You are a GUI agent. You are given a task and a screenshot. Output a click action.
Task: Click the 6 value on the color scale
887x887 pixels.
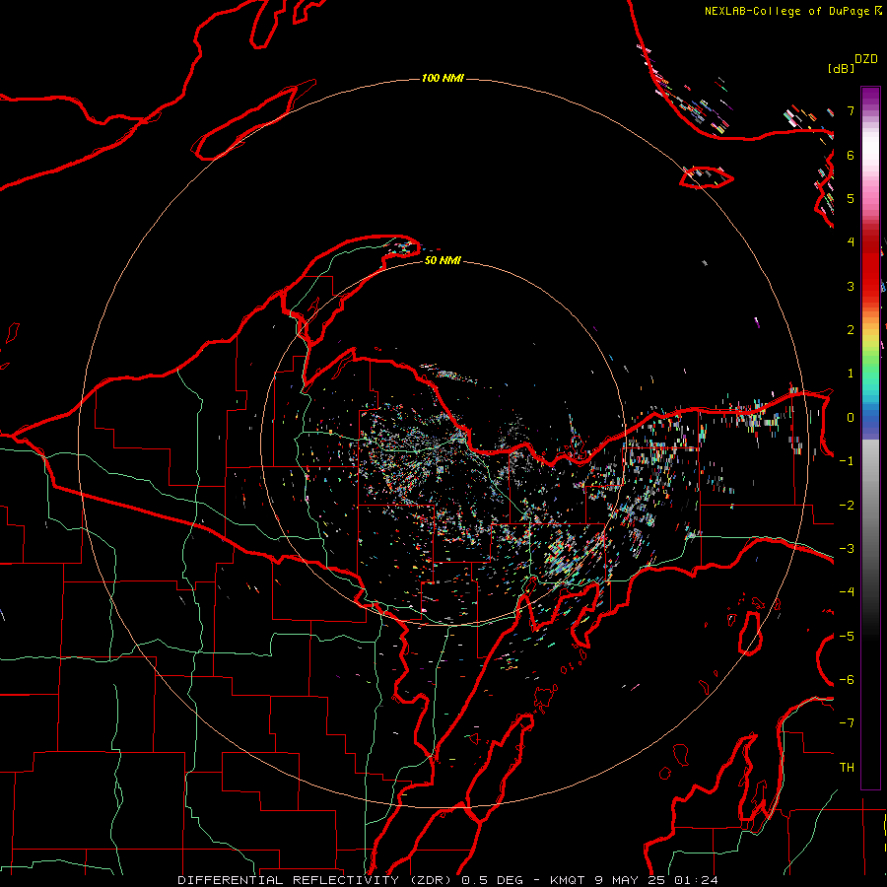pos(851,155)
